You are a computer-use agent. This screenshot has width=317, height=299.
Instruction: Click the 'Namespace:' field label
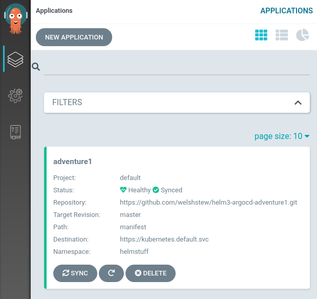[72, 252]
